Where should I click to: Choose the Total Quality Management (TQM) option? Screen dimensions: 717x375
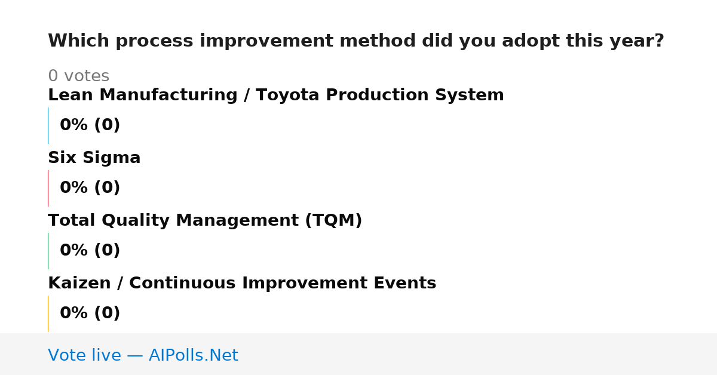click(205, 220)
